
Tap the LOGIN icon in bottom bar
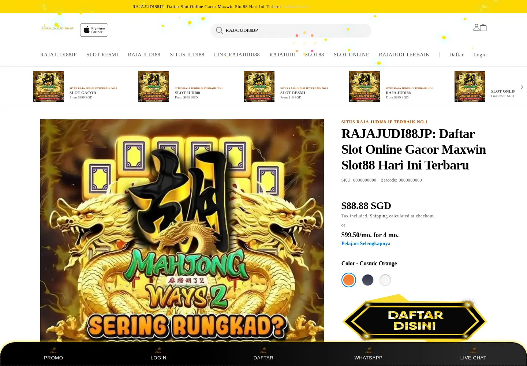[x=158, y=350]
